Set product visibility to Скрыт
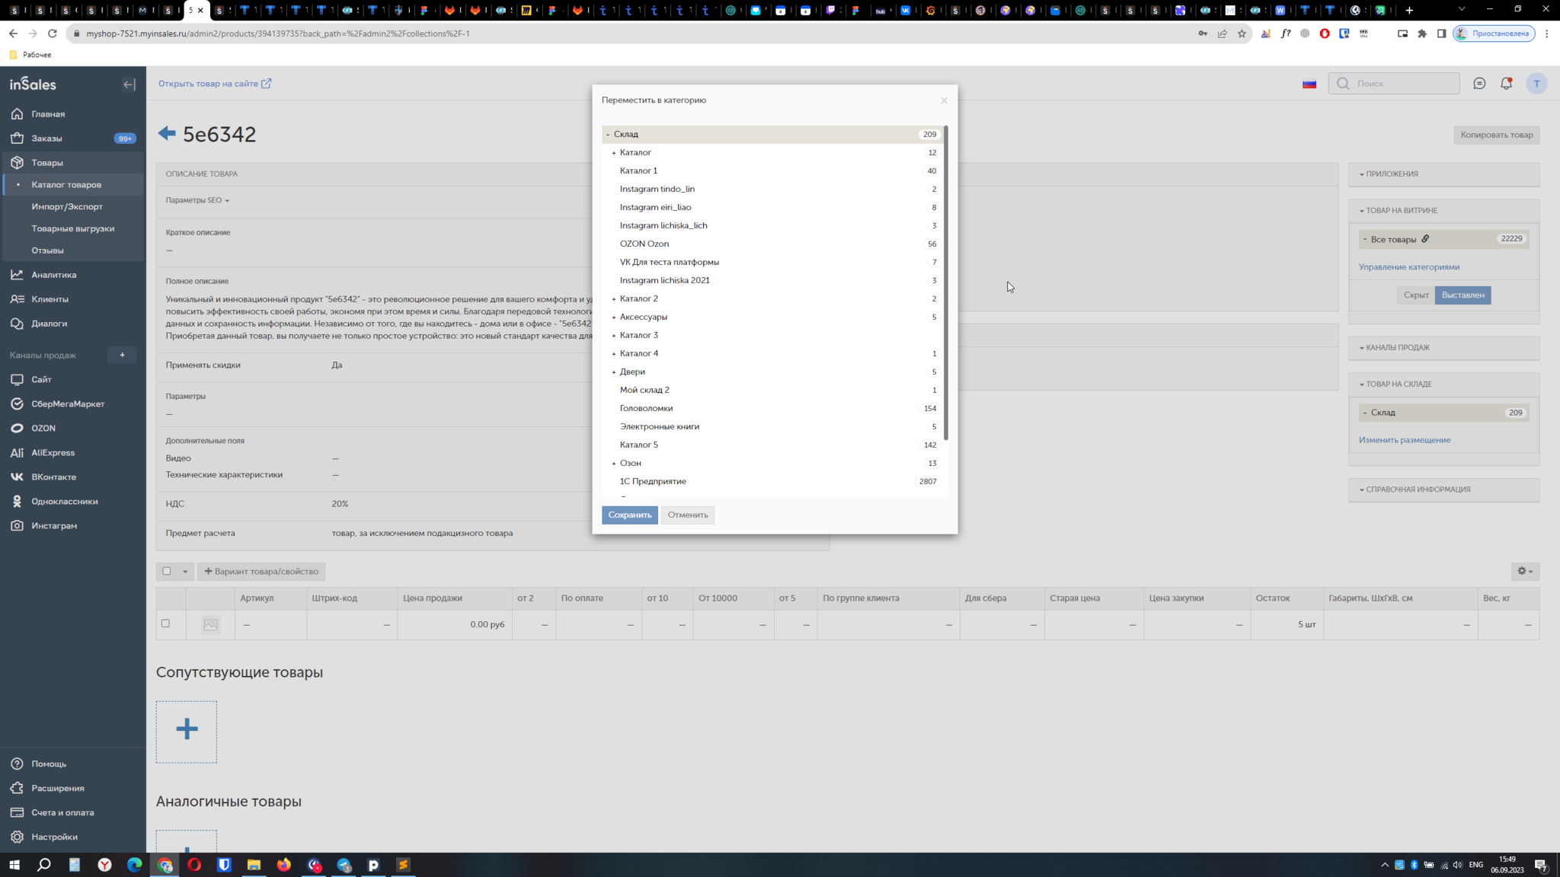This screenshot has height=877, width=1560. tap(1415, 295)
